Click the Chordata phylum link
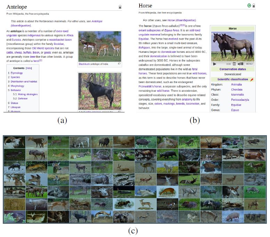Viewport: 270px width, 237px height. point(237,90)
